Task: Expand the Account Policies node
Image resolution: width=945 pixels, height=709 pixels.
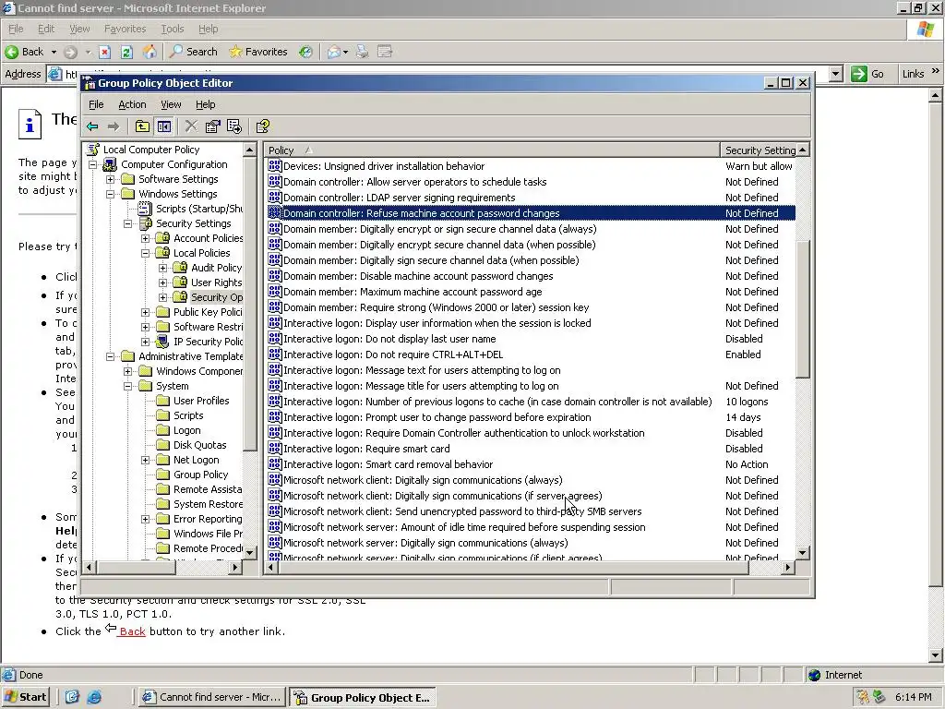Action: 145,238
